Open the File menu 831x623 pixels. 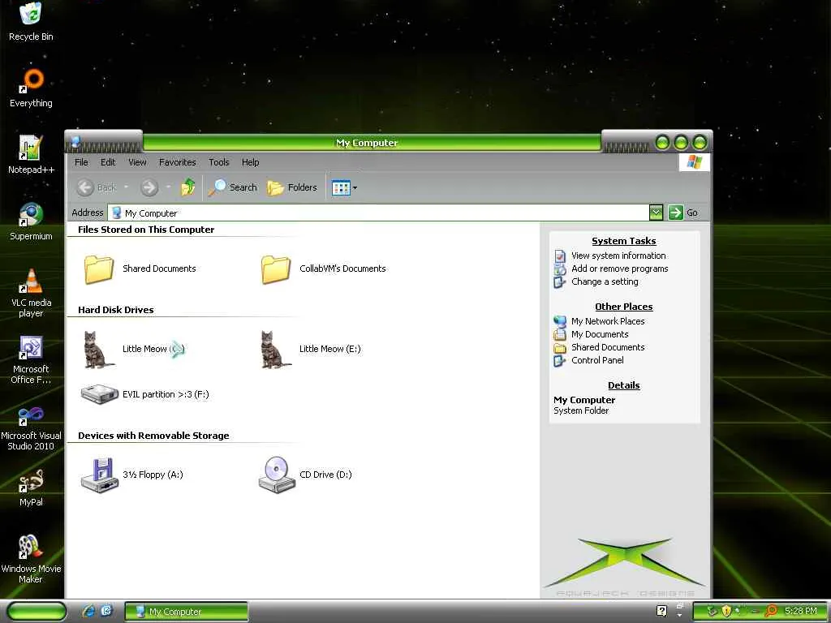pyautogui.click(x=81, y=162)
